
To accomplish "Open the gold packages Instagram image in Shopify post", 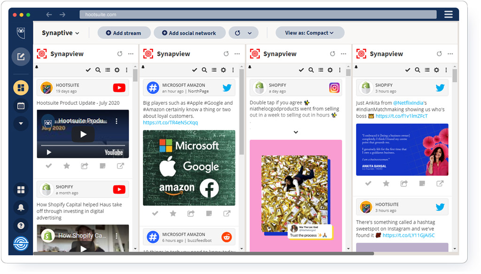I will click(x=296, y=196).
